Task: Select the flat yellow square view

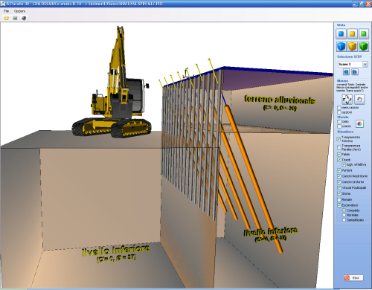Action: point(352,34)
